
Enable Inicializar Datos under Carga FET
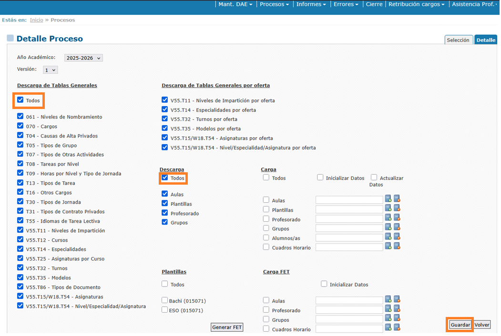point(324,284)
